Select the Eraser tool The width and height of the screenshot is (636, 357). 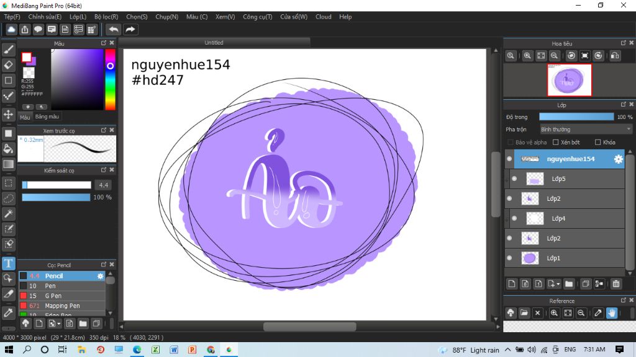[9, 64]
